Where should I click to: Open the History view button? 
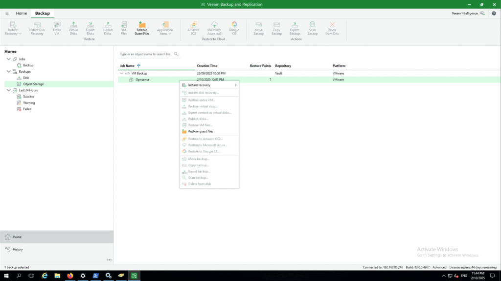pos(18,249)
